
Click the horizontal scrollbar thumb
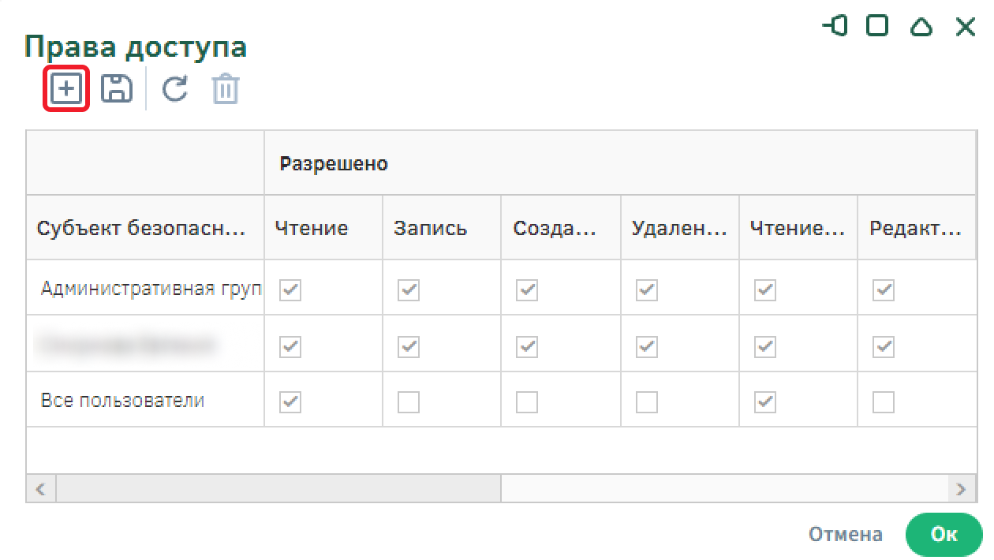tap(278, 489)
